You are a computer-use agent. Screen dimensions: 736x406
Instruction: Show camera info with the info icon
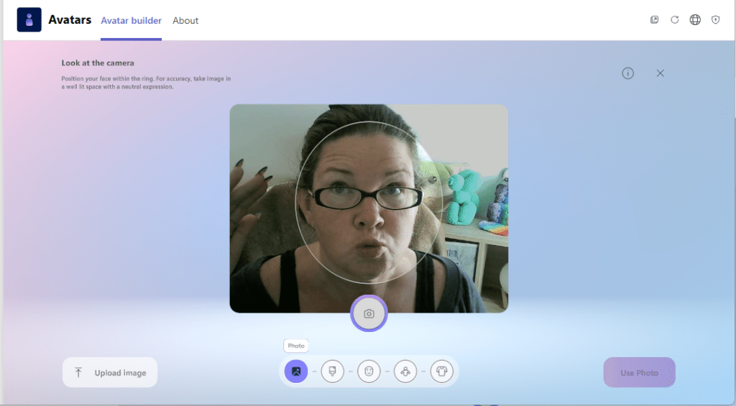click(x=627, y=73)
